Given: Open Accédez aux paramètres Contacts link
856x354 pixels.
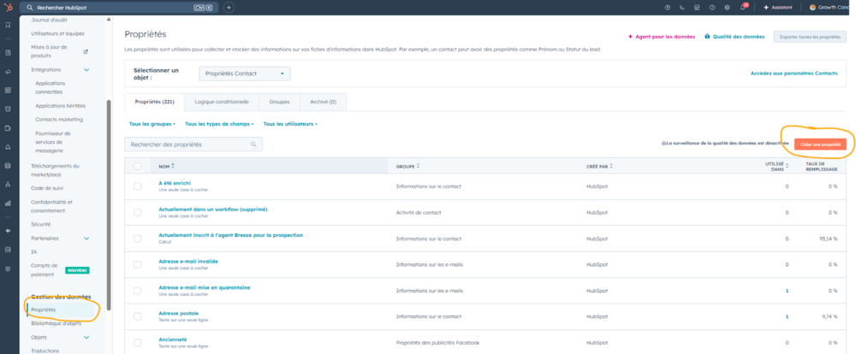Looking at the screenshot, I should click(794, 73).
